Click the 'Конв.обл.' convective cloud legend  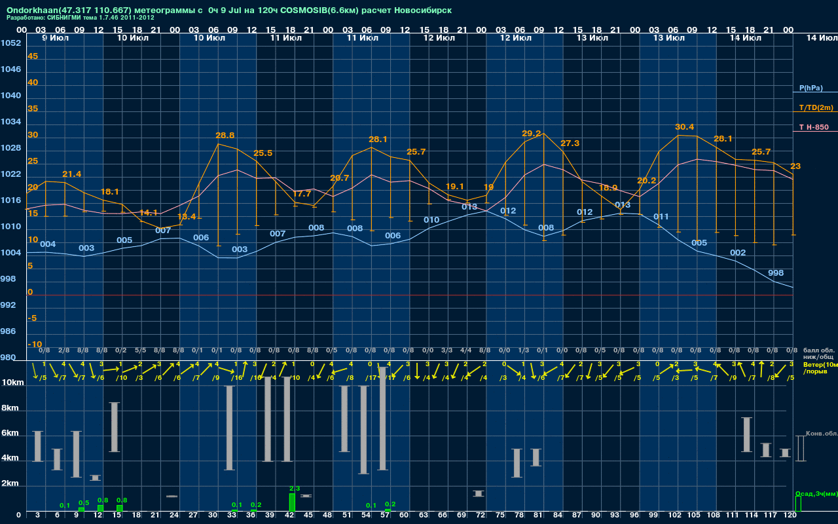tap(822, 434)
